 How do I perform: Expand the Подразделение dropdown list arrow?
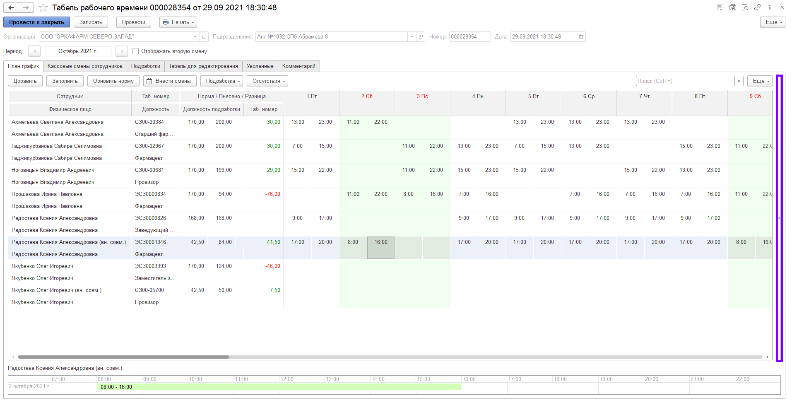[412, 37]
